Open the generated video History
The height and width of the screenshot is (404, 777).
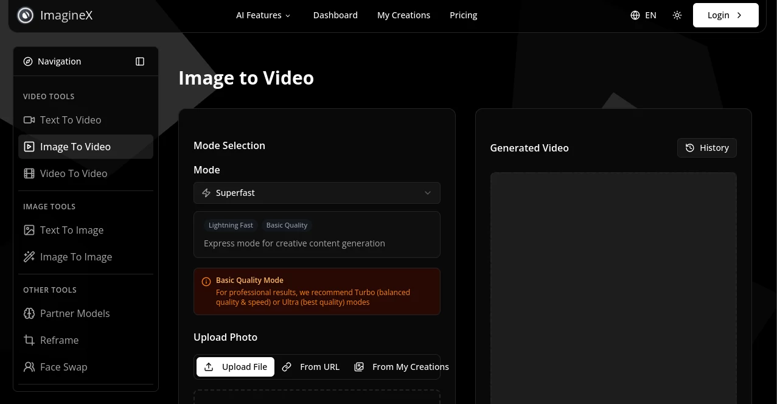[x=706, y=147]
